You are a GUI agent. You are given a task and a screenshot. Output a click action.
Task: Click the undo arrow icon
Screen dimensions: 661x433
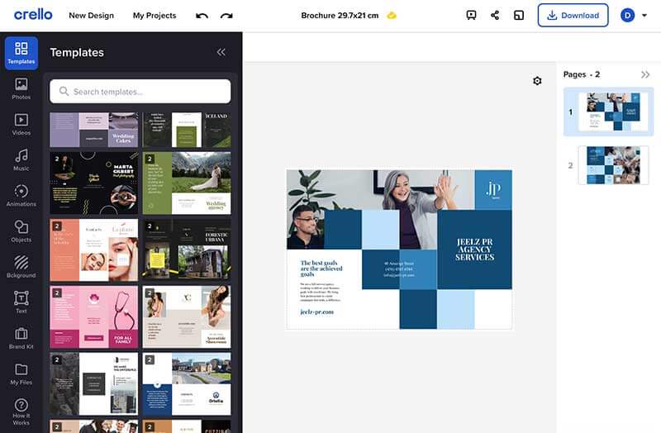coord(202,16)
